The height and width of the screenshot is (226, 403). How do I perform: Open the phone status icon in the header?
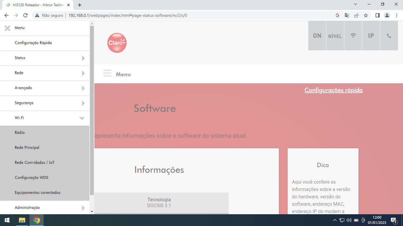coord(389,36)
